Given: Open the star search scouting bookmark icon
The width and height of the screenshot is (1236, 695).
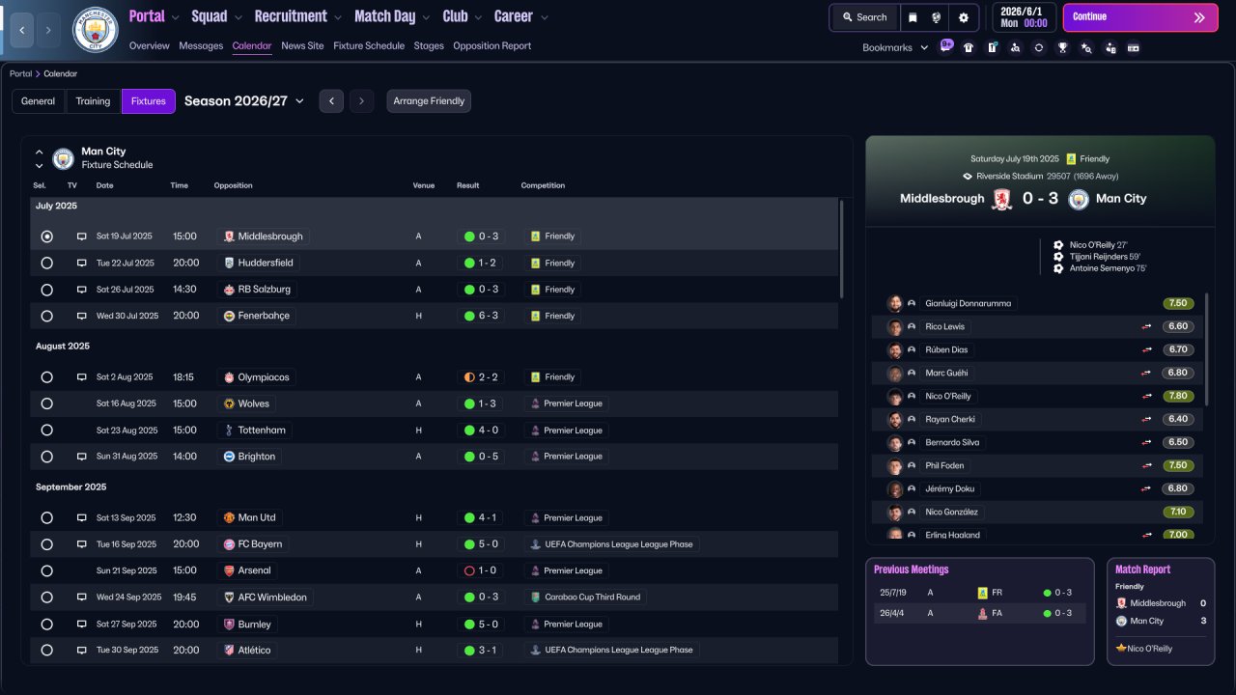Looking at the screenshot, I should coord(1086,47).
